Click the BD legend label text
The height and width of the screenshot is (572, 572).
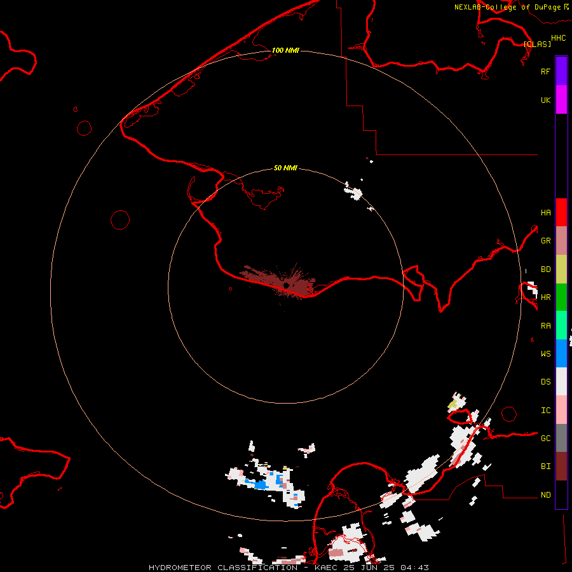click(545, 269)
